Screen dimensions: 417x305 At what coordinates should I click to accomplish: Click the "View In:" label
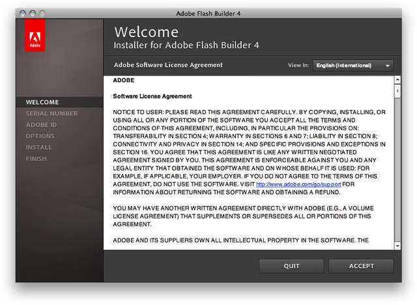[298, 65]
